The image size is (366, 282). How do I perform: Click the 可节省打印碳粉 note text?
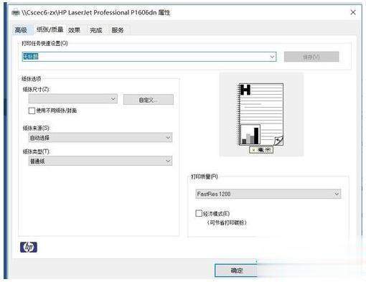[x=227, y=222]
